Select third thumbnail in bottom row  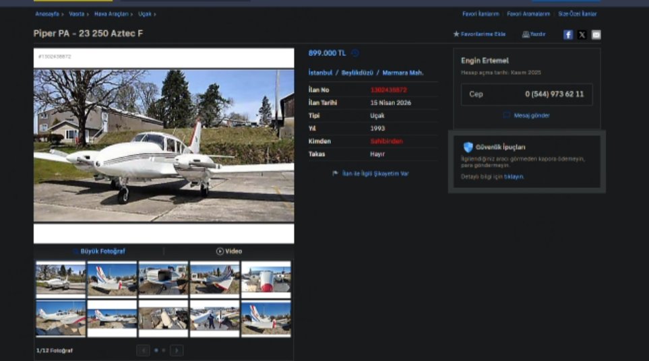pos(164,319)
